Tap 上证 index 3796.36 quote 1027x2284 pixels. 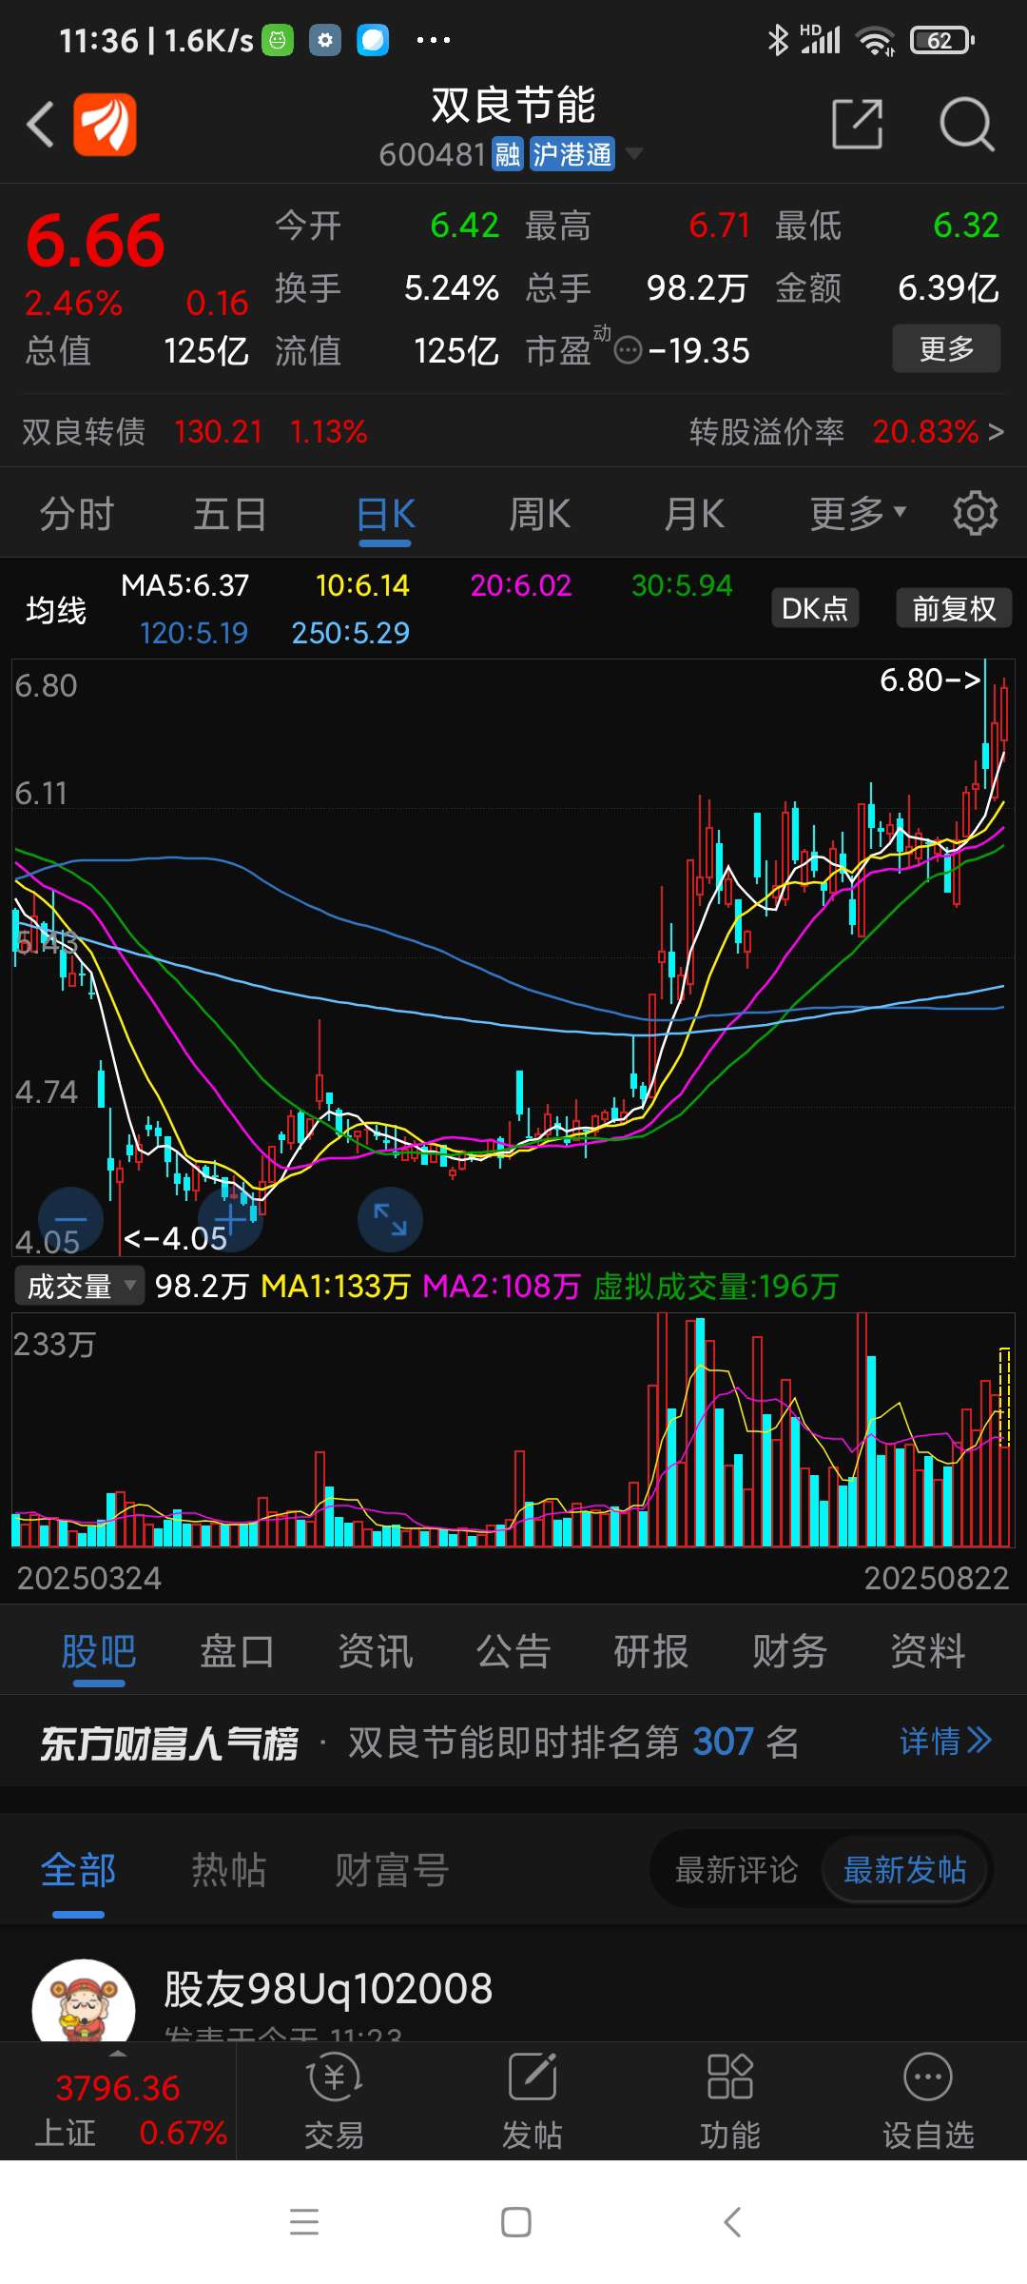pos(118,2088)
